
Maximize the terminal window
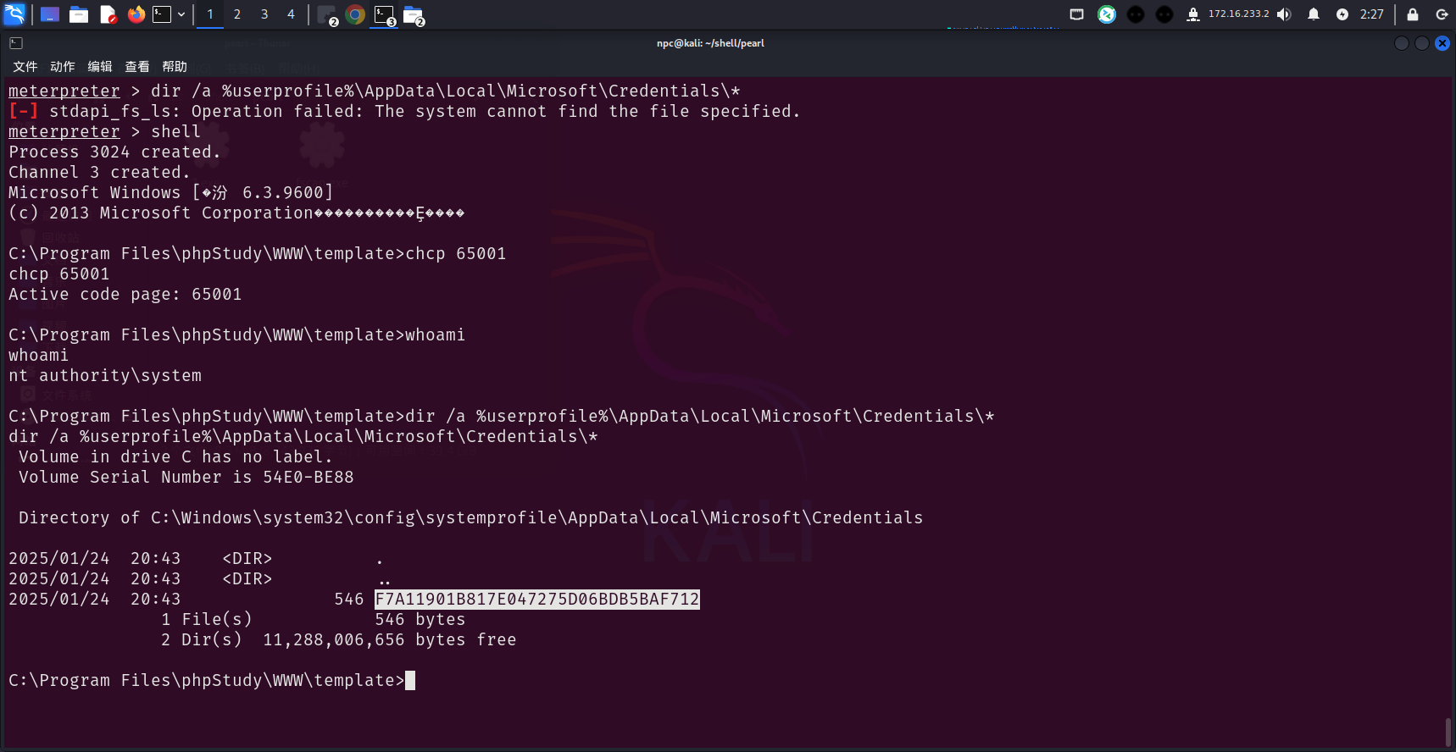[1421, 43]
